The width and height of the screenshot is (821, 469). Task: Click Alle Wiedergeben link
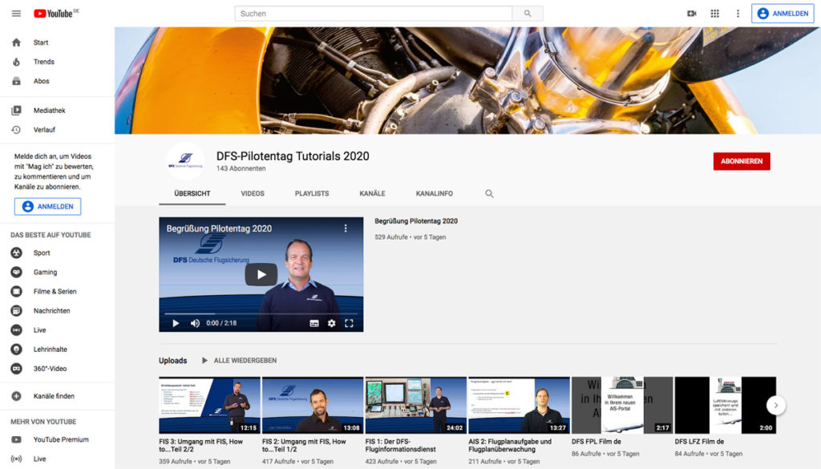239,361
